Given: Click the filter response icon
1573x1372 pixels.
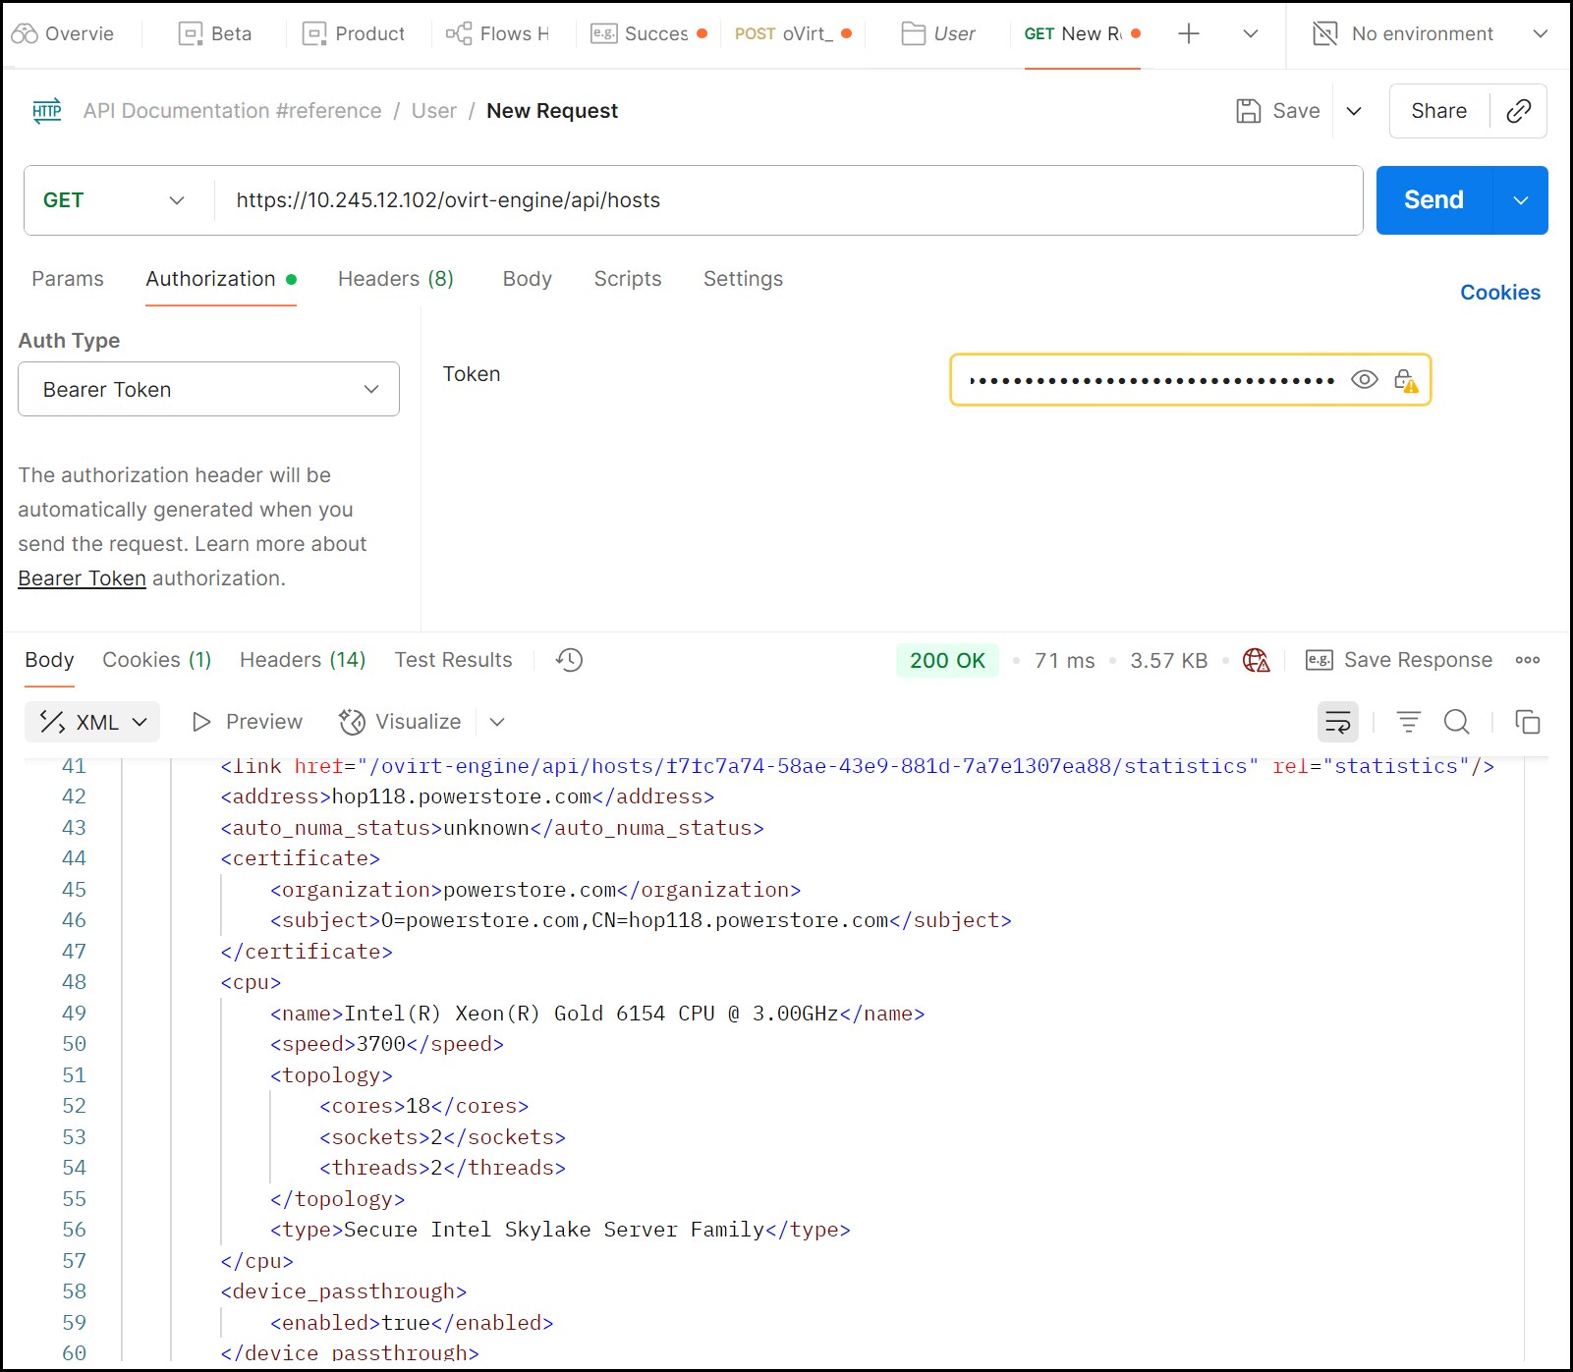Looking at the screenshot, I should point(1408,723).
